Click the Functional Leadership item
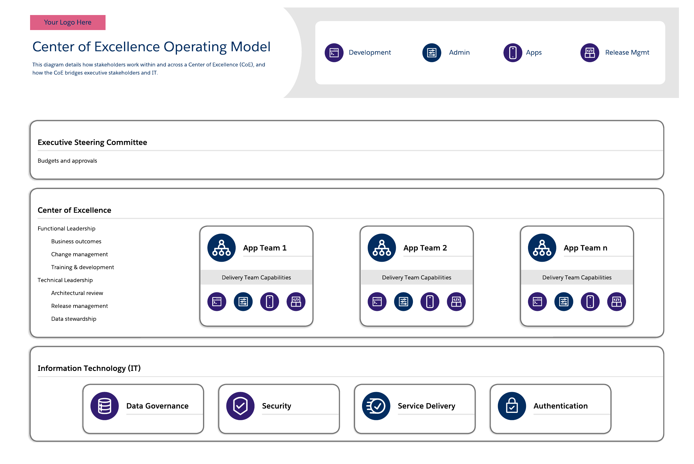The height and width of the screenshot is (464, 694). 67,229
